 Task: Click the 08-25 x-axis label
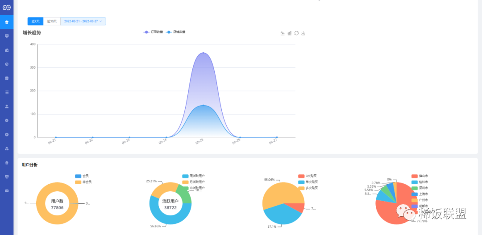tap(200, 142)
